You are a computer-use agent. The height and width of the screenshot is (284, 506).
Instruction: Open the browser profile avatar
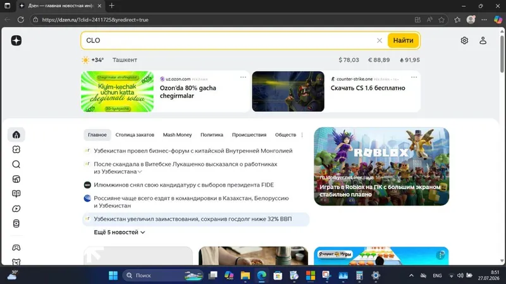pyautogui.click(x=471, y=20)
